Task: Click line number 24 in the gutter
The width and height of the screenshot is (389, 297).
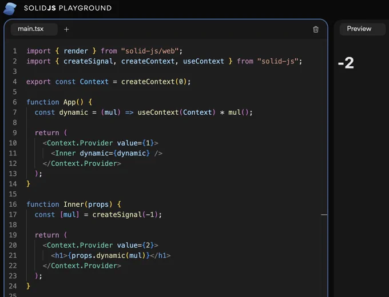Action: click(13, 286)
